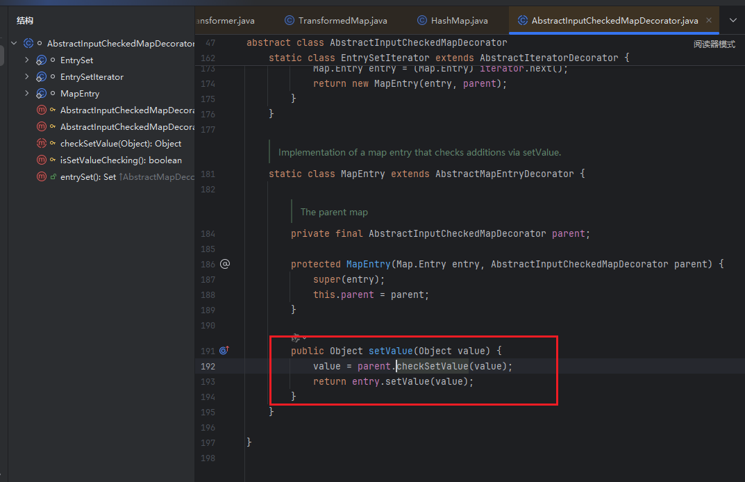Expand the EntrySetIterator tree node
This screenshot has width=745, height=482.
[x=27, y=77]
